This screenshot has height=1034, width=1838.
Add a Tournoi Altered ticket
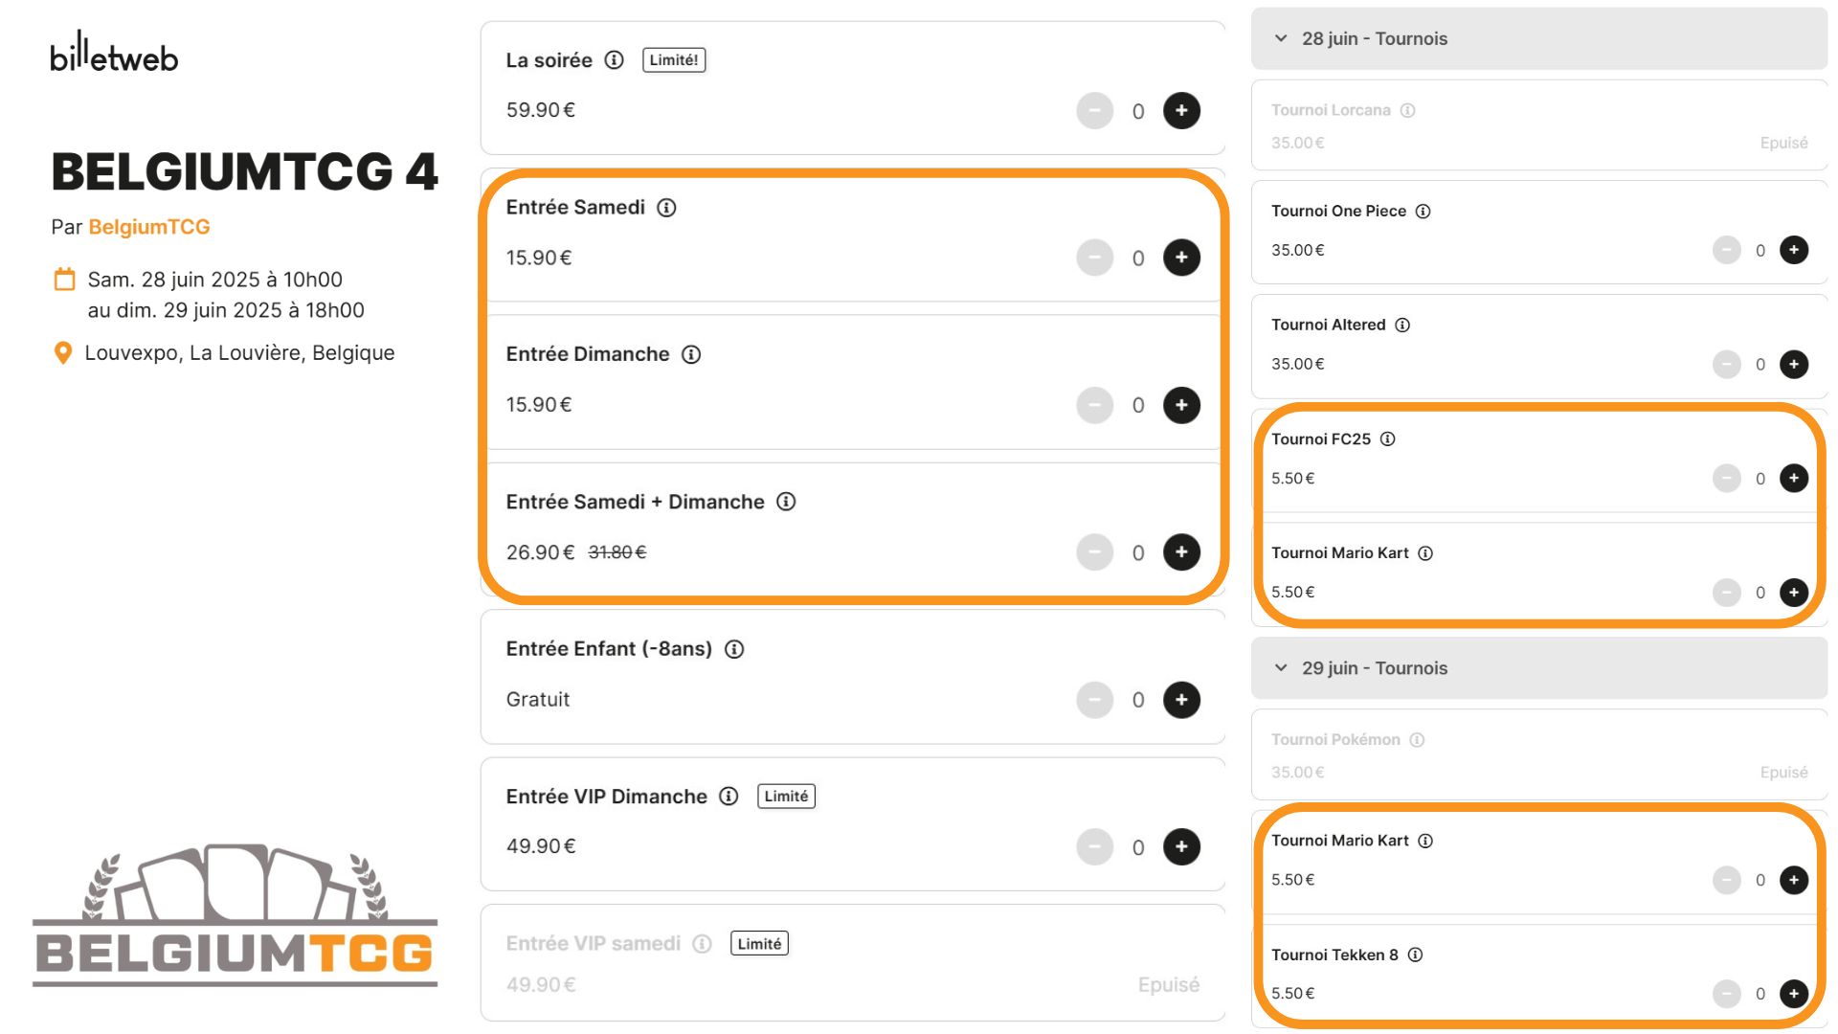[x=1794, y=364]
